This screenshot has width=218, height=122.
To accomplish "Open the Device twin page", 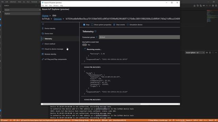I will tap(49, 34).
